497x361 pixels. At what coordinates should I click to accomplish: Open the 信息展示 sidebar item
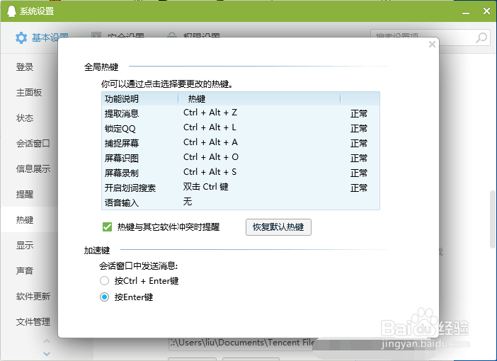pos(33,168)
